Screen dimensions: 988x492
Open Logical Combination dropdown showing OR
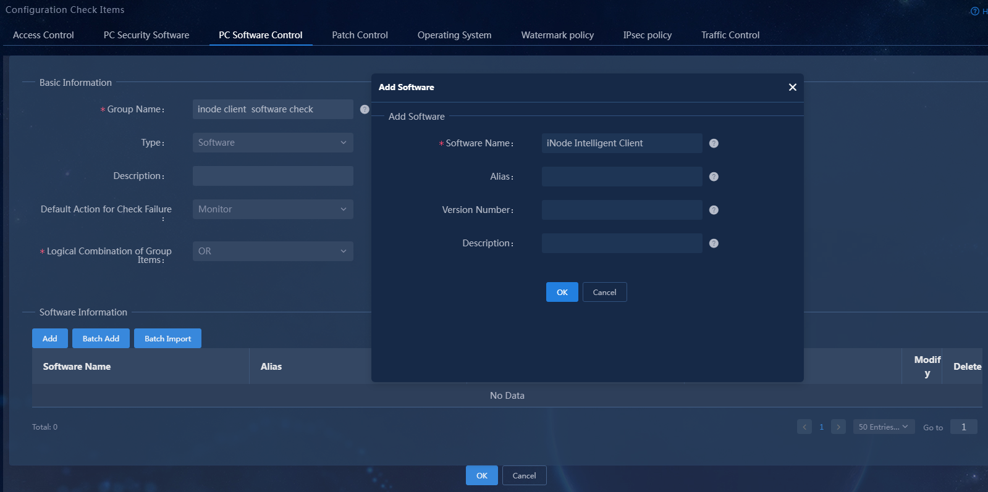[x=273, y=251]
